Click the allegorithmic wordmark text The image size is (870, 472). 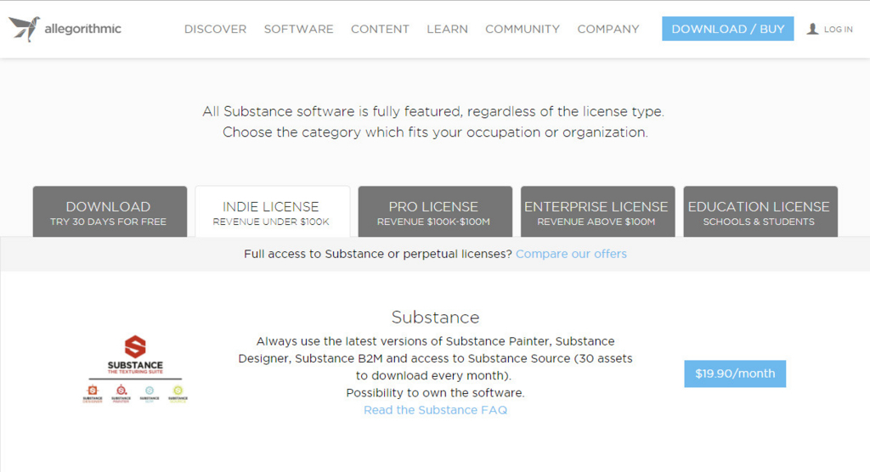pos(82,29)
